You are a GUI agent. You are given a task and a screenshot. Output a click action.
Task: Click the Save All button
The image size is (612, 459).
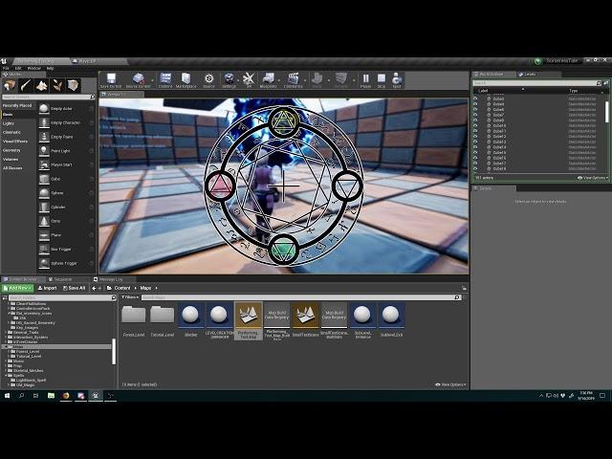74,288
